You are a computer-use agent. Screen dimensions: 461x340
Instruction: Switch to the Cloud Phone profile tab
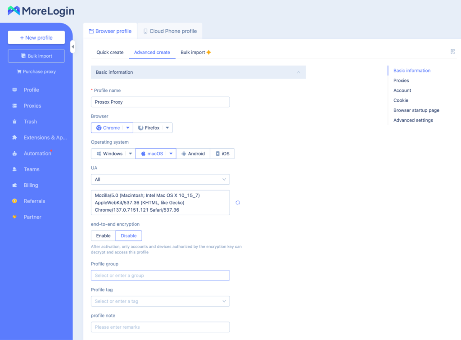(x=170, y=31)
